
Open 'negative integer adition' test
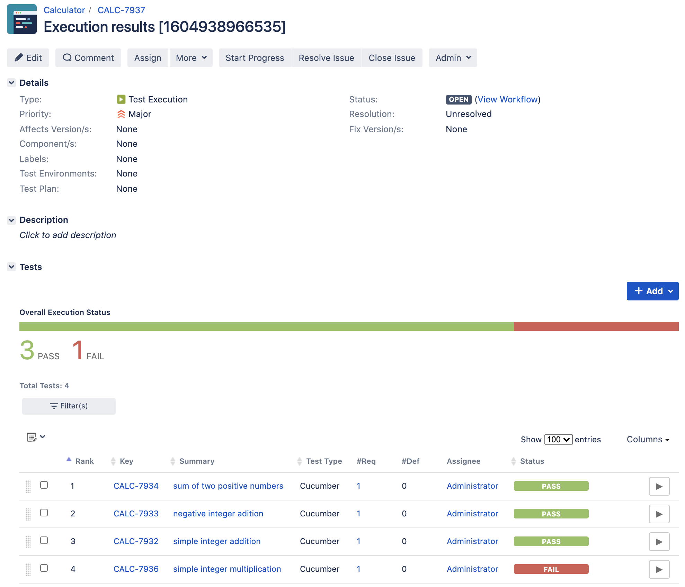click(x=218, y=514)
